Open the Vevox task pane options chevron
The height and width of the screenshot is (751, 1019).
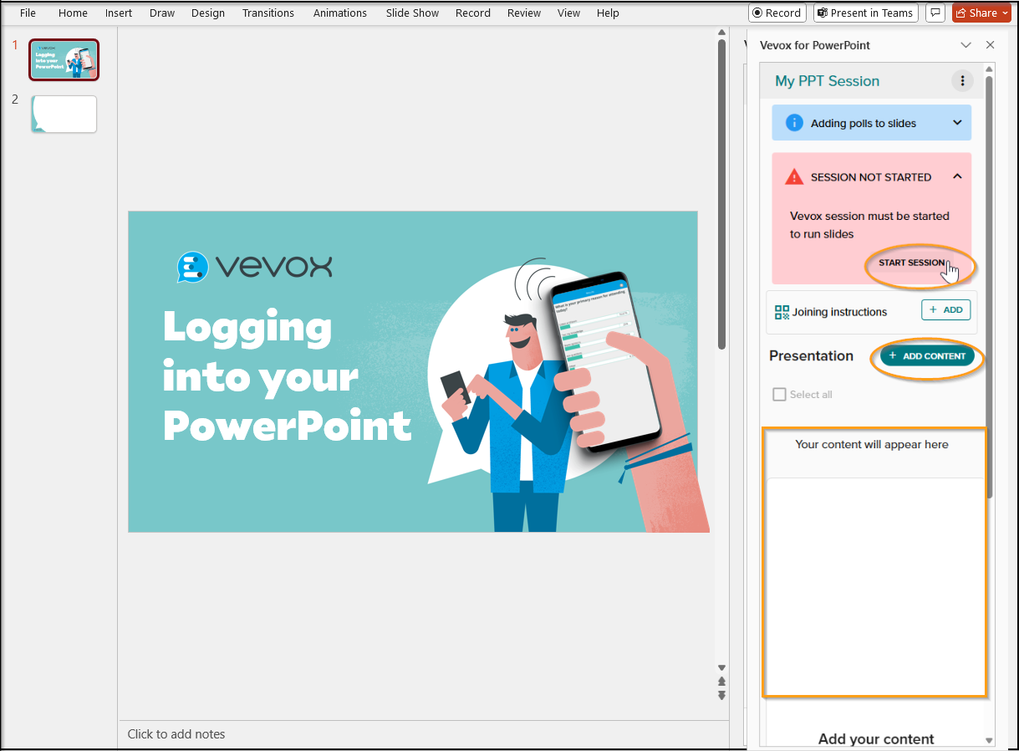[x=966, y=45]
